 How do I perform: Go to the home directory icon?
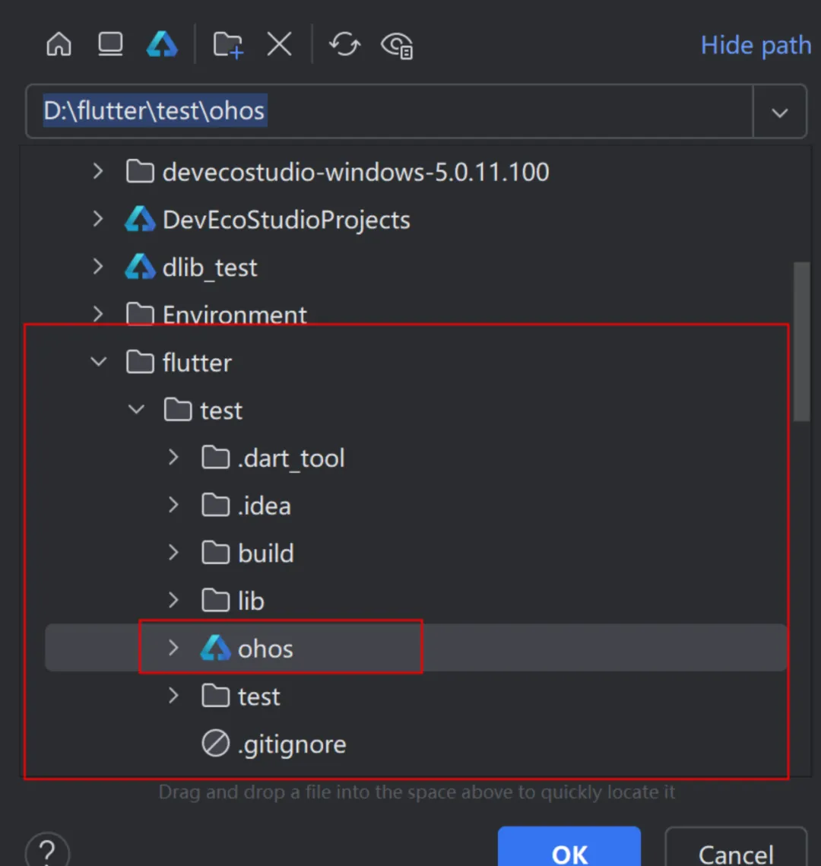pos(59,43)
